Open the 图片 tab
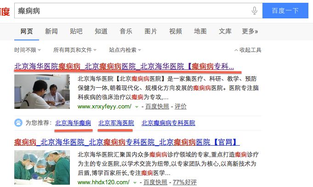The height and width of the screenshot is (187, 313). [x=150, y=31]
